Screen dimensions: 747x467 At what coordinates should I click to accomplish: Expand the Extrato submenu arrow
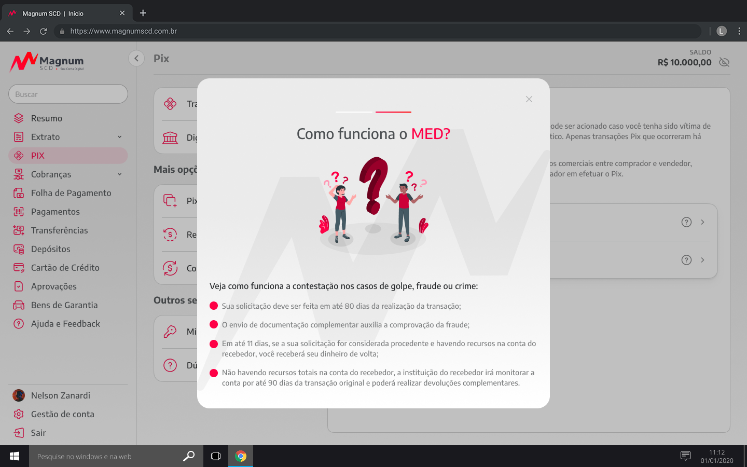tap(119, 137)
